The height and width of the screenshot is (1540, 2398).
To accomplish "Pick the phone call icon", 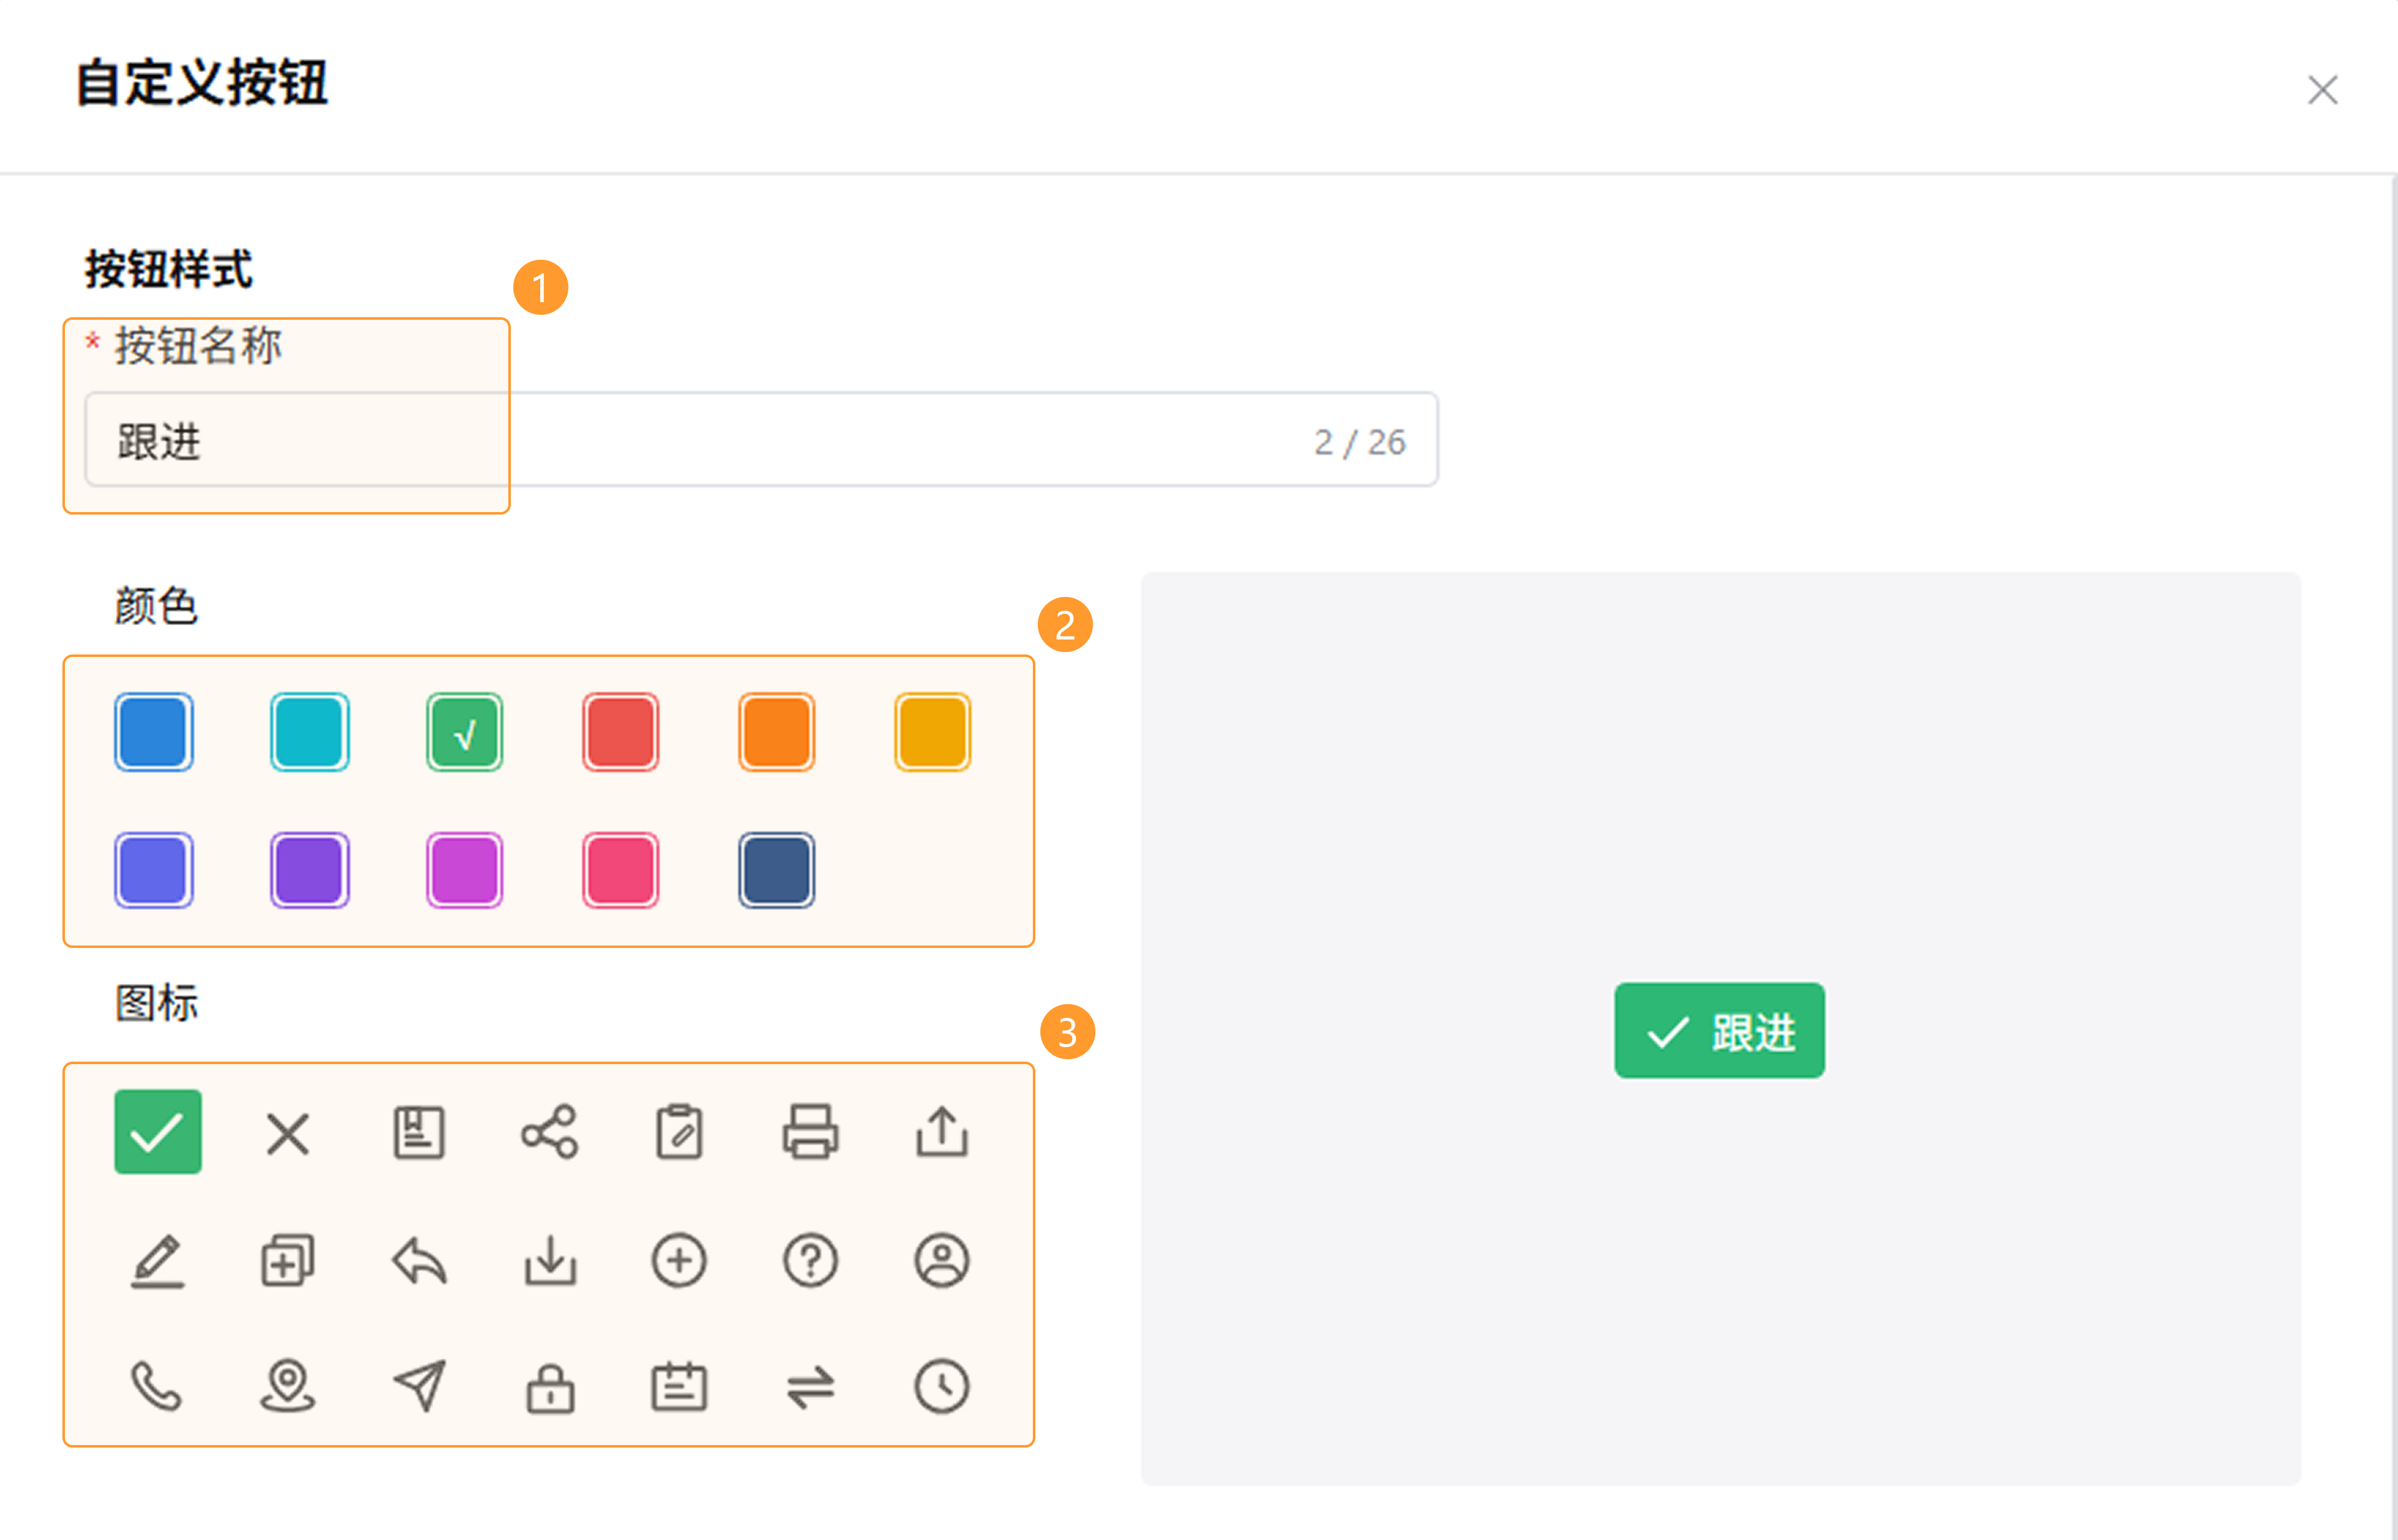I will tap(157, 1386).
